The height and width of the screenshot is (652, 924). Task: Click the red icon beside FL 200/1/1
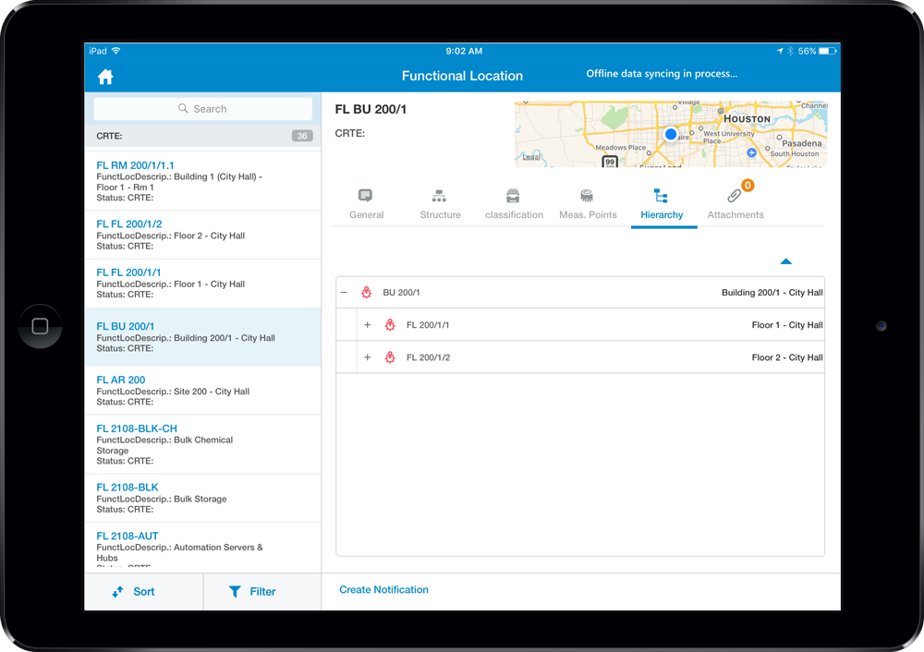click(x=390, y=324)
